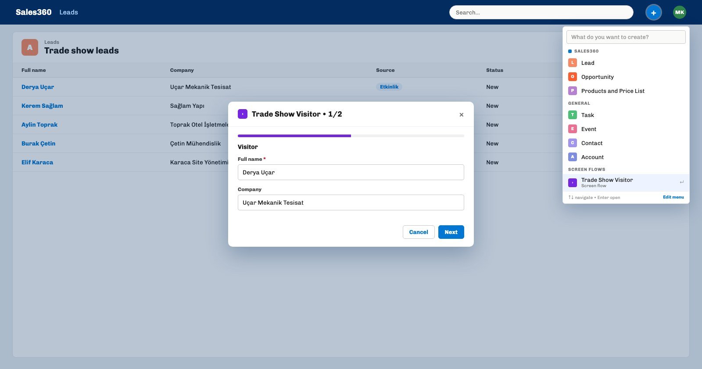Select Contact from the create menu

click(626, 143)
